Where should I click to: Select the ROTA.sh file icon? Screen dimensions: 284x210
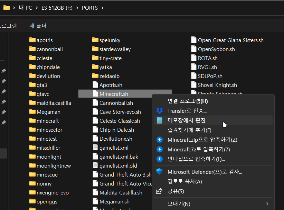tap(194, 58)
